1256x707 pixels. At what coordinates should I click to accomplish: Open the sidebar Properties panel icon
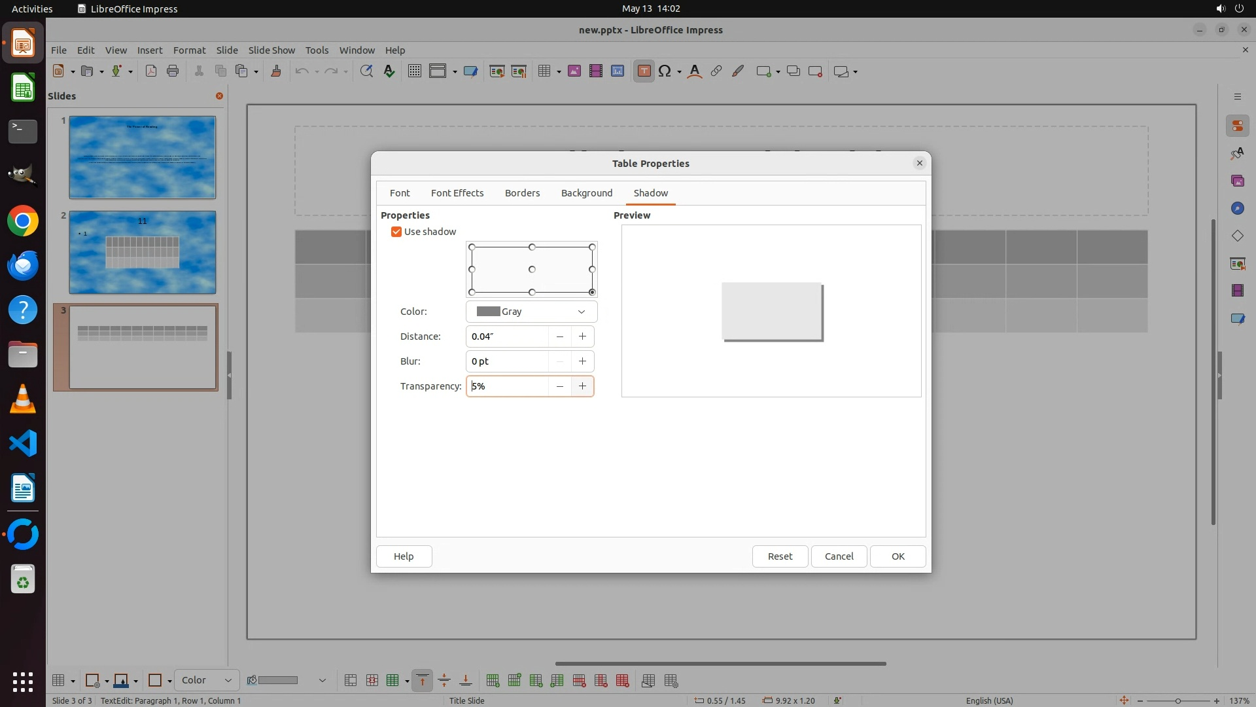1237,126
